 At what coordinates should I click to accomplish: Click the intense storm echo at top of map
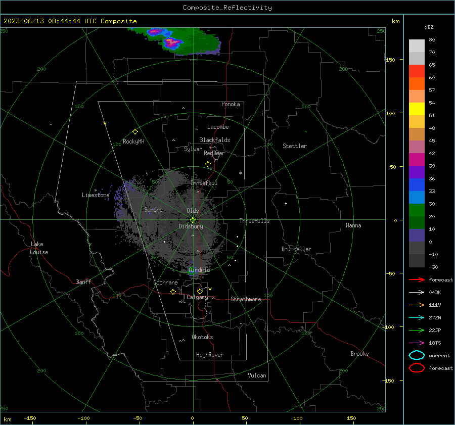point(173,43)
